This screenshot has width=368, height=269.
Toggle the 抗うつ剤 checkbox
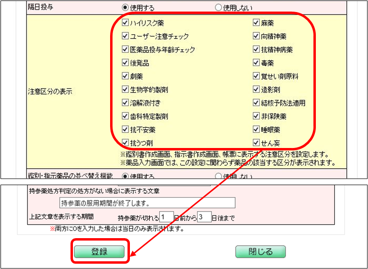126,143
